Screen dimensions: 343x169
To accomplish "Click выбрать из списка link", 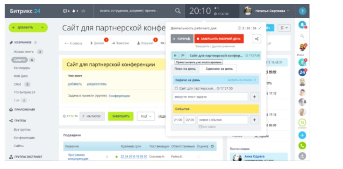I will [240, 80].
